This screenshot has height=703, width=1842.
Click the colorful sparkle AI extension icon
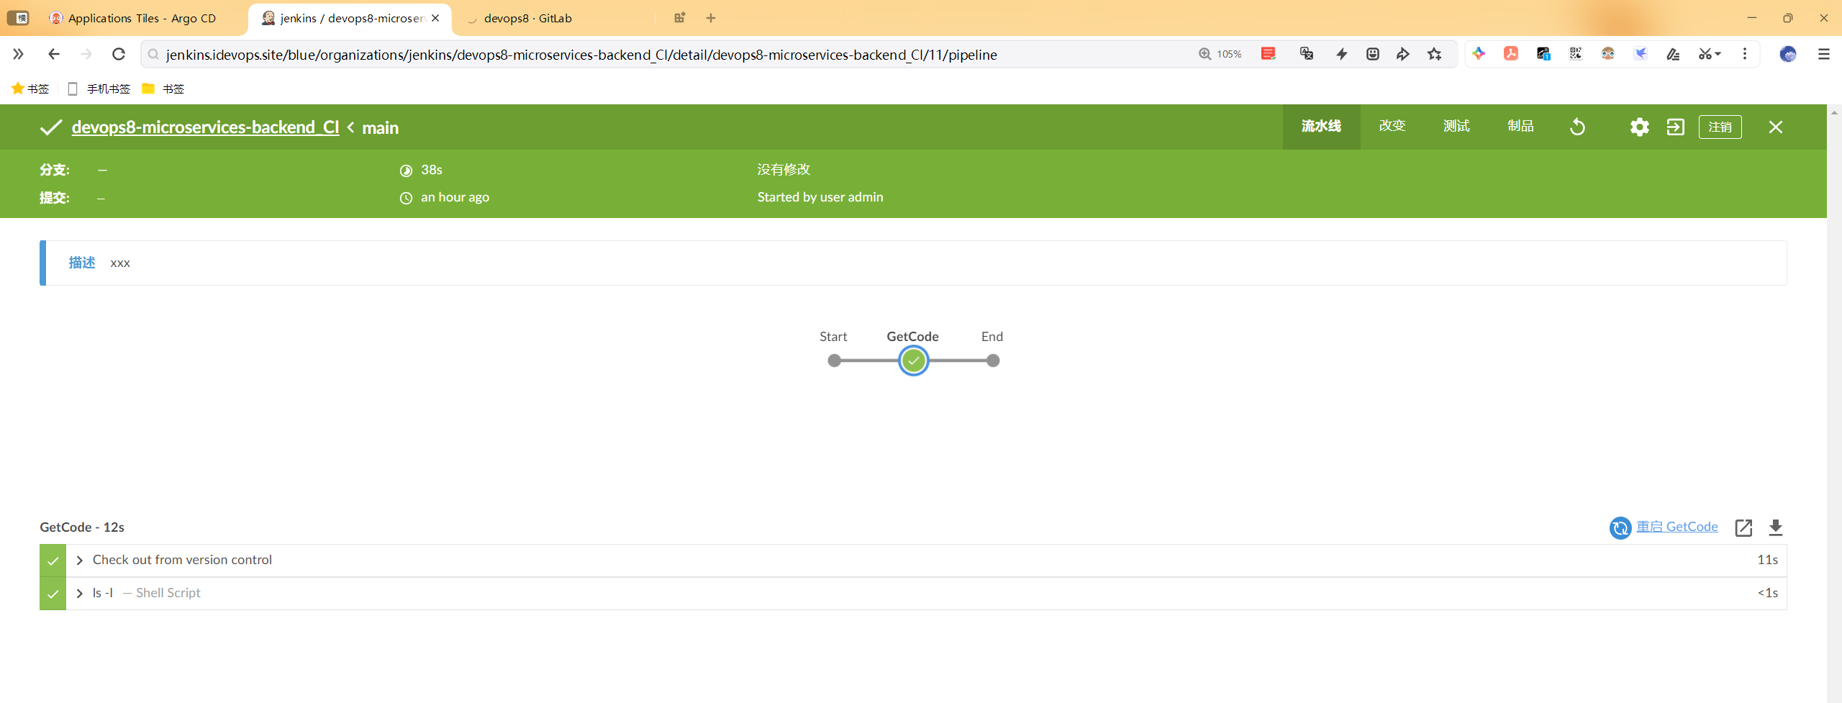[x=1479, y=54]
